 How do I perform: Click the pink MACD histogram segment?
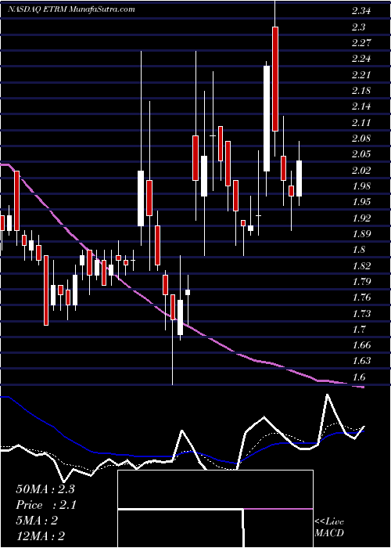click(x=278, y=509)
